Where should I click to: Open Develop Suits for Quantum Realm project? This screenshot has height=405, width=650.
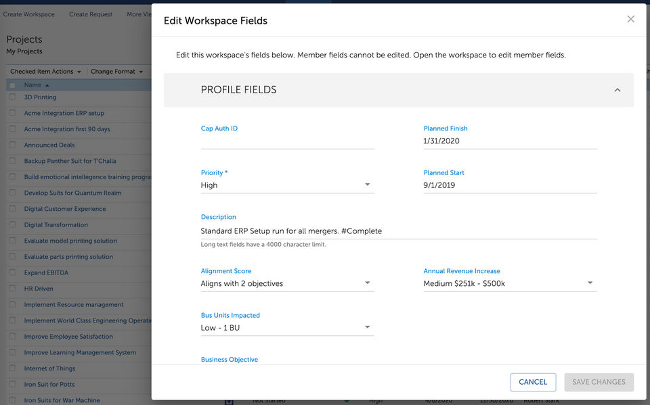73,193
